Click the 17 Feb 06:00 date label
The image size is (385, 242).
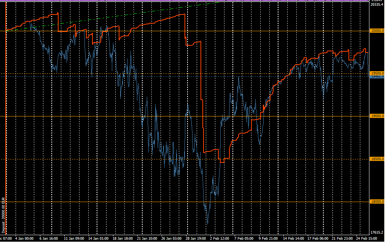[318, 238]
